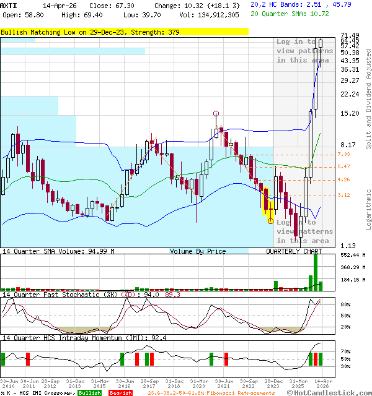Click the Volume By Price label
Screen dimensions: 372x396
pyautogui.click(x=198, y=252)
